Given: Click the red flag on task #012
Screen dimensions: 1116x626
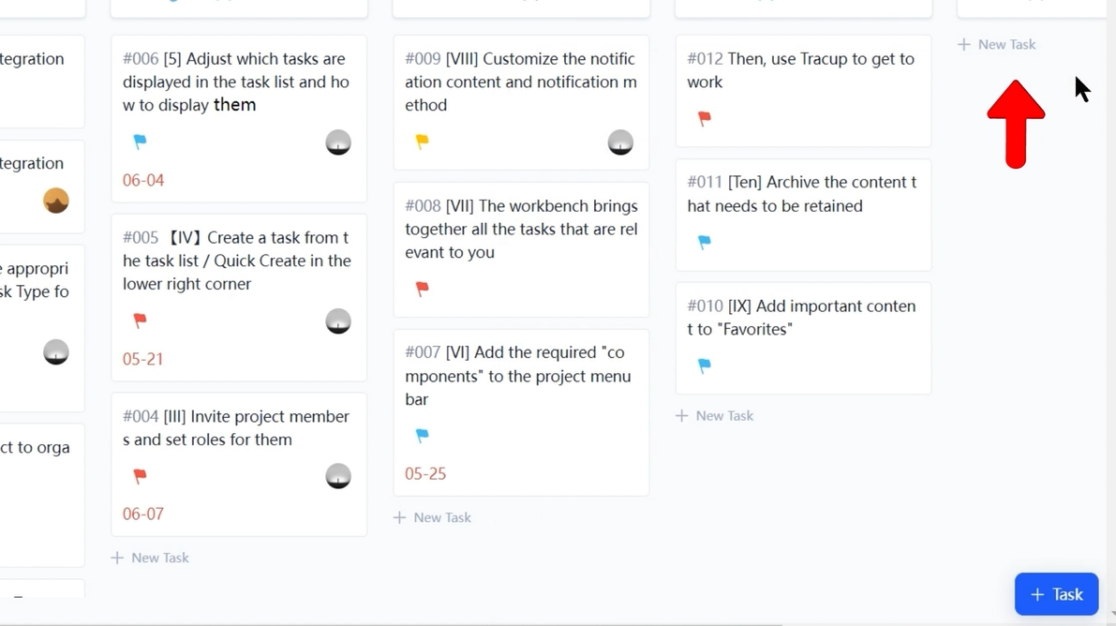Looking at the screenshot, I should (706, 119).
